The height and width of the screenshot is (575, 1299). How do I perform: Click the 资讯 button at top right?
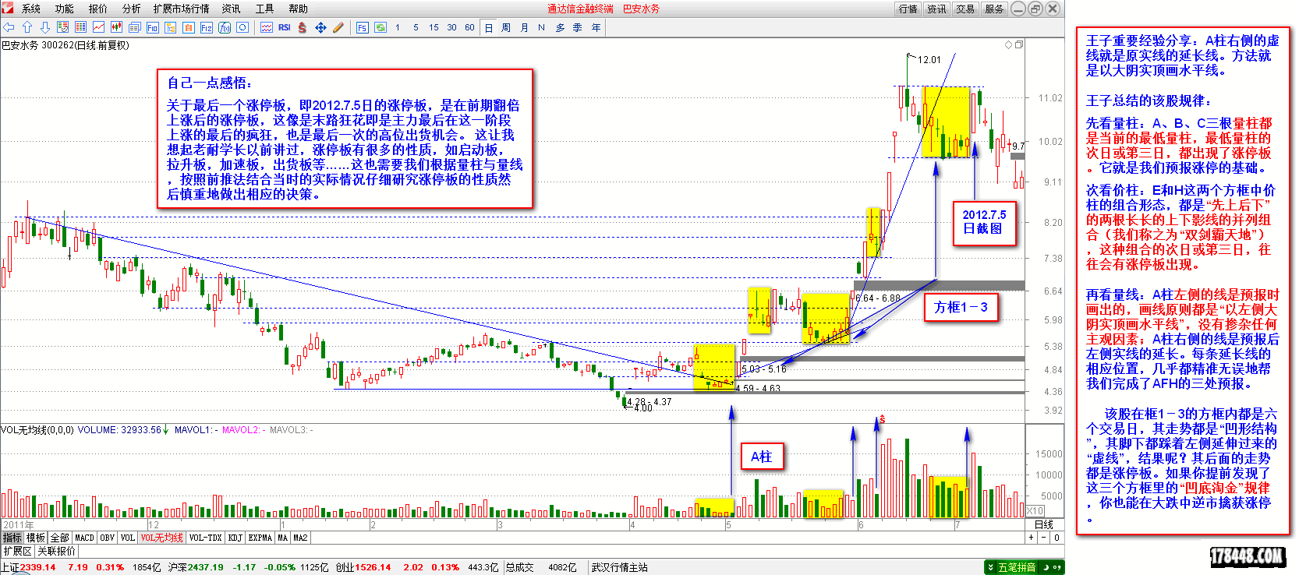click(936, 9)
